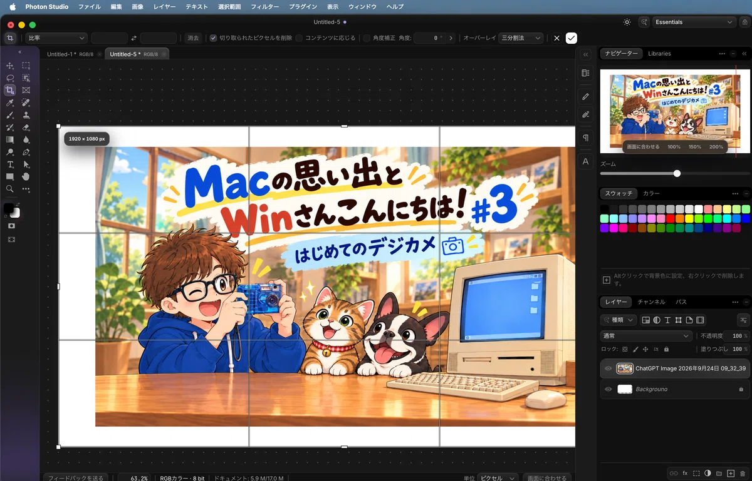Commit the crop with the checkmark
This screenshot has width=752, height=481.
pyautogui.click(x=572, y=38)
